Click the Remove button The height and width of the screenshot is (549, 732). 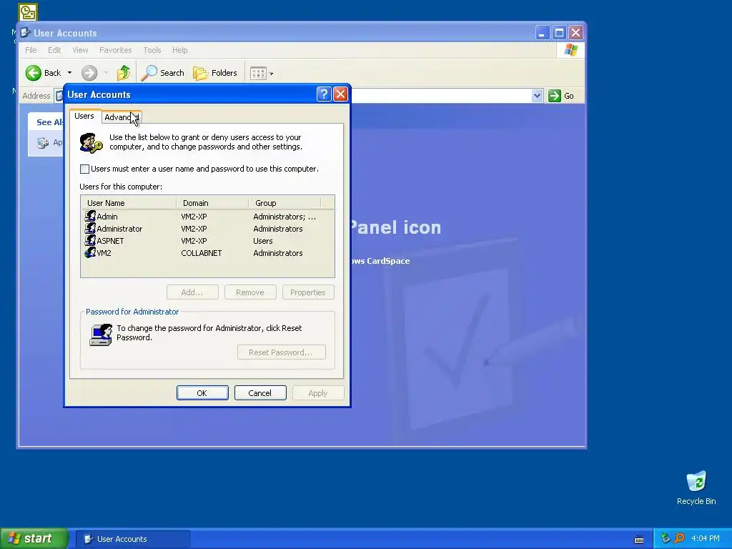250,292
